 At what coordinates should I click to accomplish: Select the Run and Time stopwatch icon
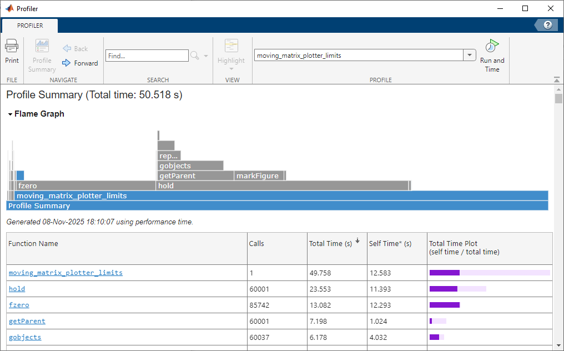[x=492, y=47]
